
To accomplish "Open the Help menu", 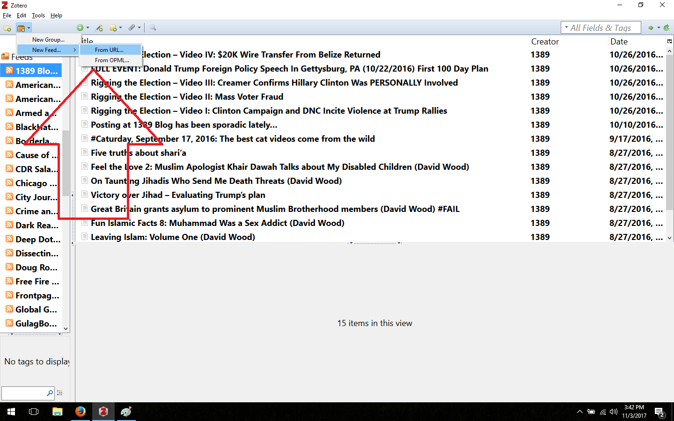I will (56, 15).
